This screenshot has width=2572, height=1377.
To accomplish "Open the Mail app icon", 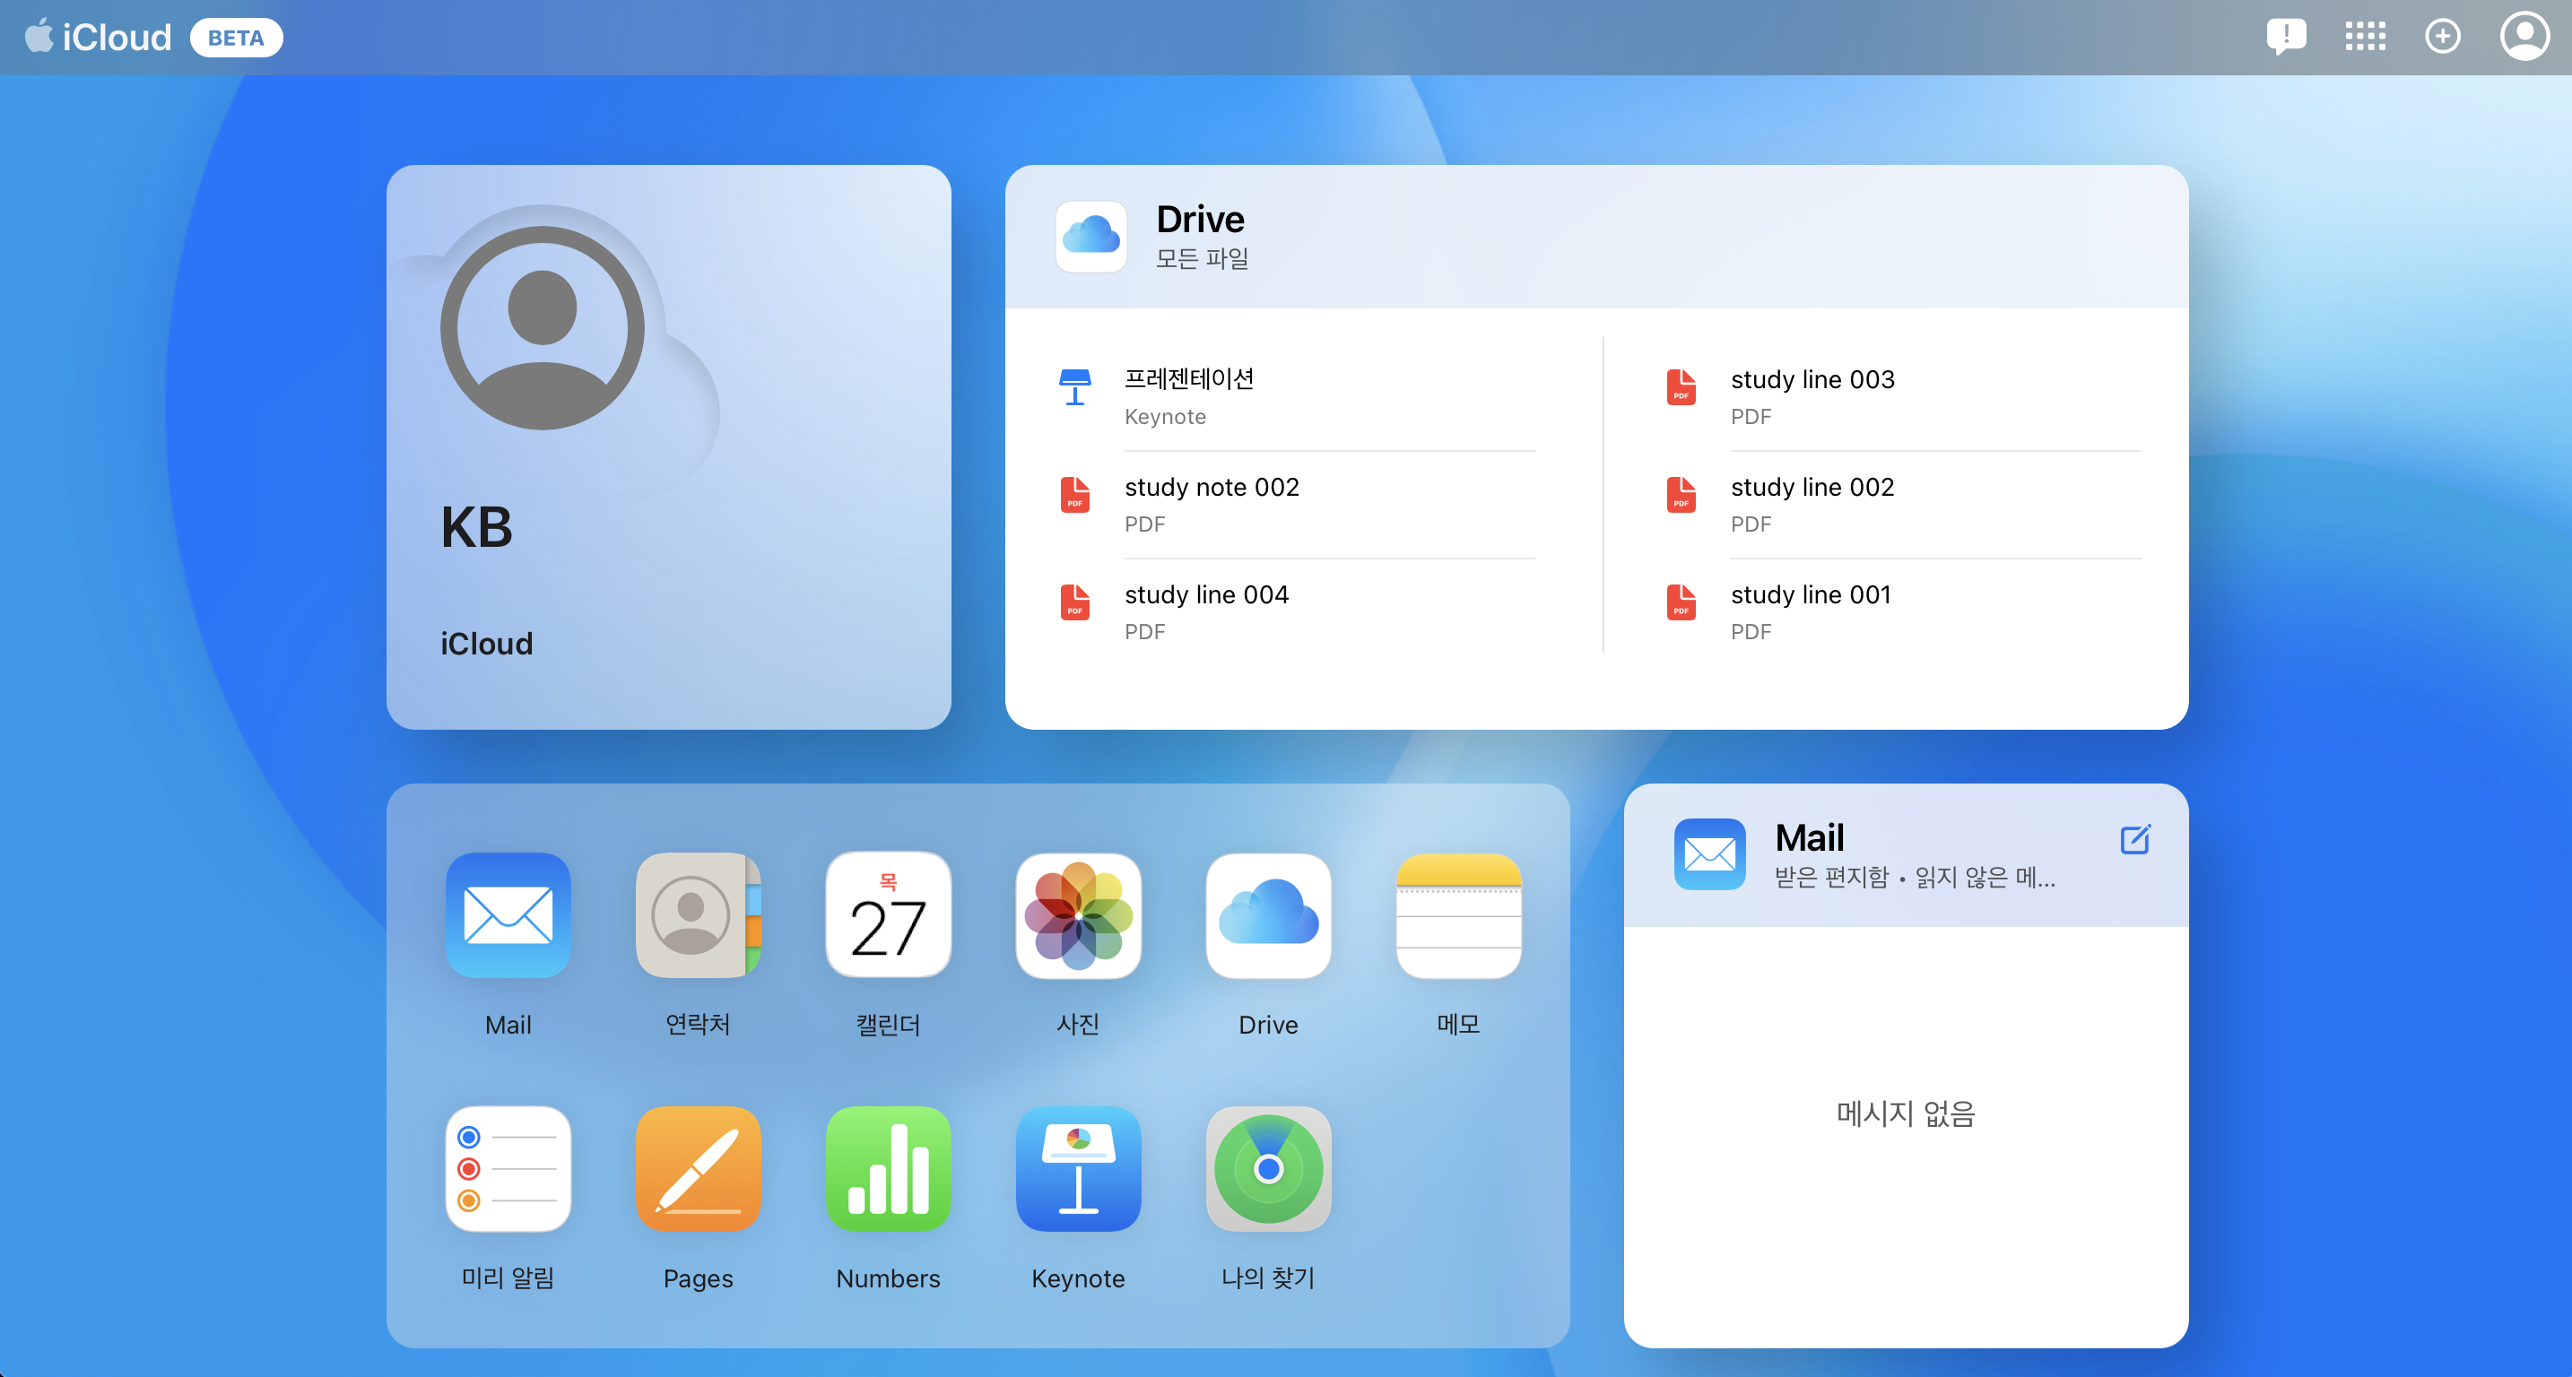I will click(508, 914).
